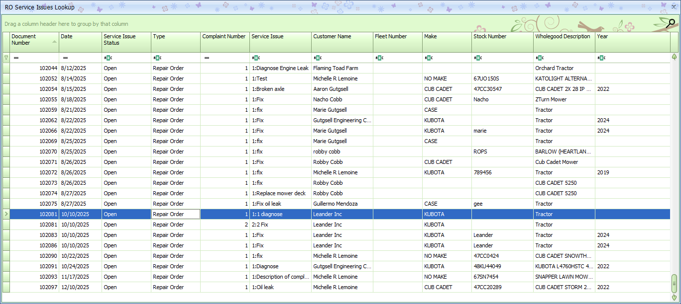The image size is (681, 304).
Task: Click the funnel icon in the filter row
Action: [x=6, y=58]
